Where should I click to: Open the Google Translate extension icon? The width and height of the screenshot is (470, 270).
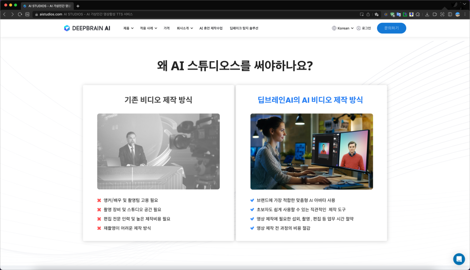398,14
